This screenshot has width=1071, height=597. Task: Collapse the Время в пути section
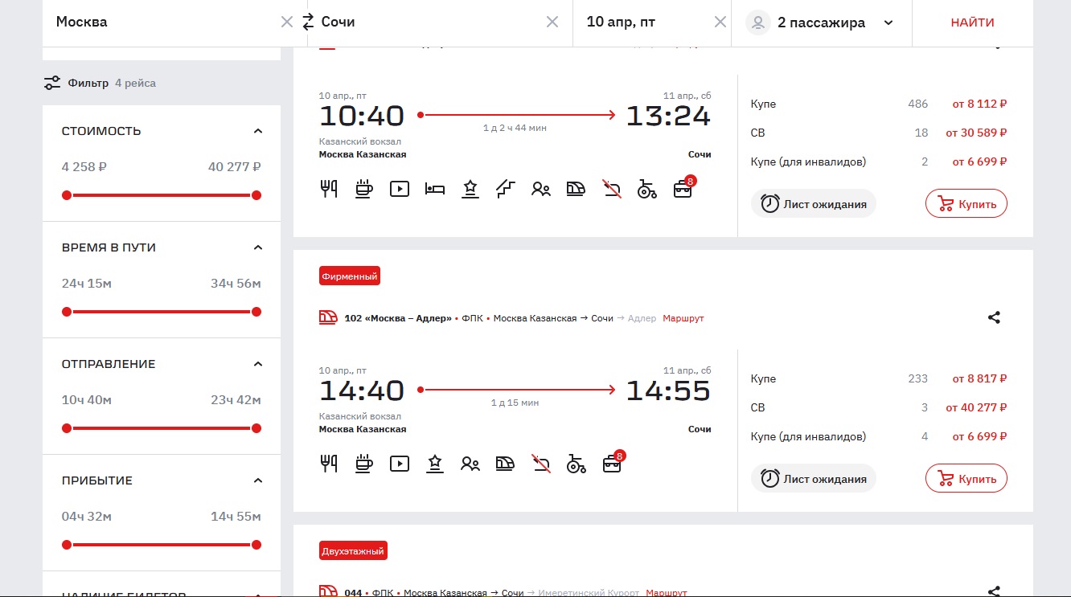(257, 247)
